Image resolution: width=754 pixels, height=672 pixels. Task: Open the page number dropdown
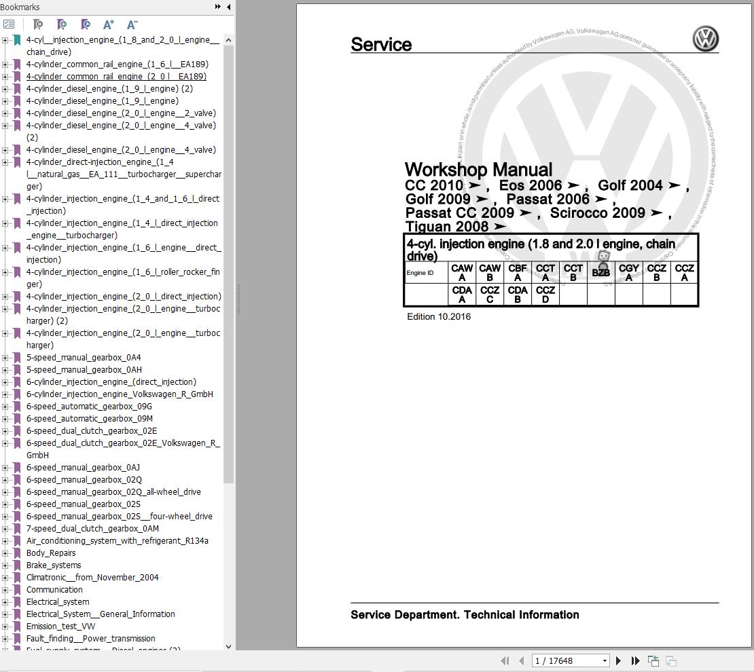click(x=605, y=660)
